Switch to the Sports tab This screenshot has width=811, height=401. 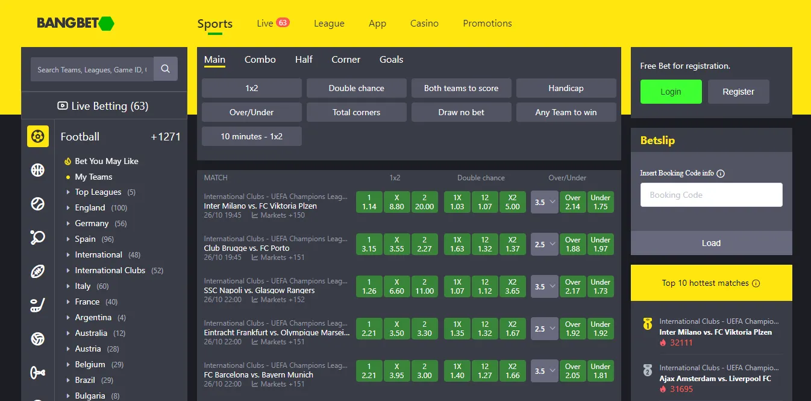215,24
